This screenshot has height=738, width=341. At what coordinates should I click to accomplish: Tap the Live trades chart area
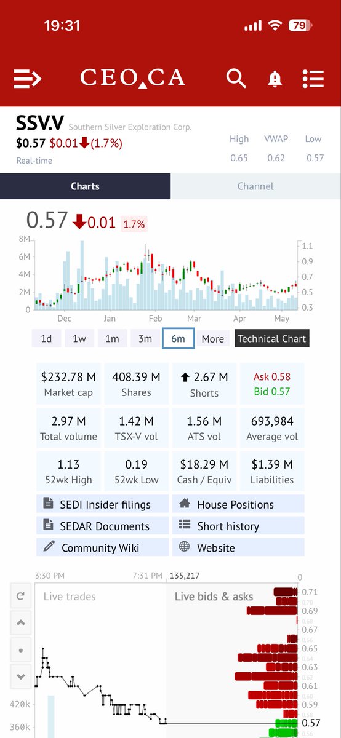[x=100, y=661]
